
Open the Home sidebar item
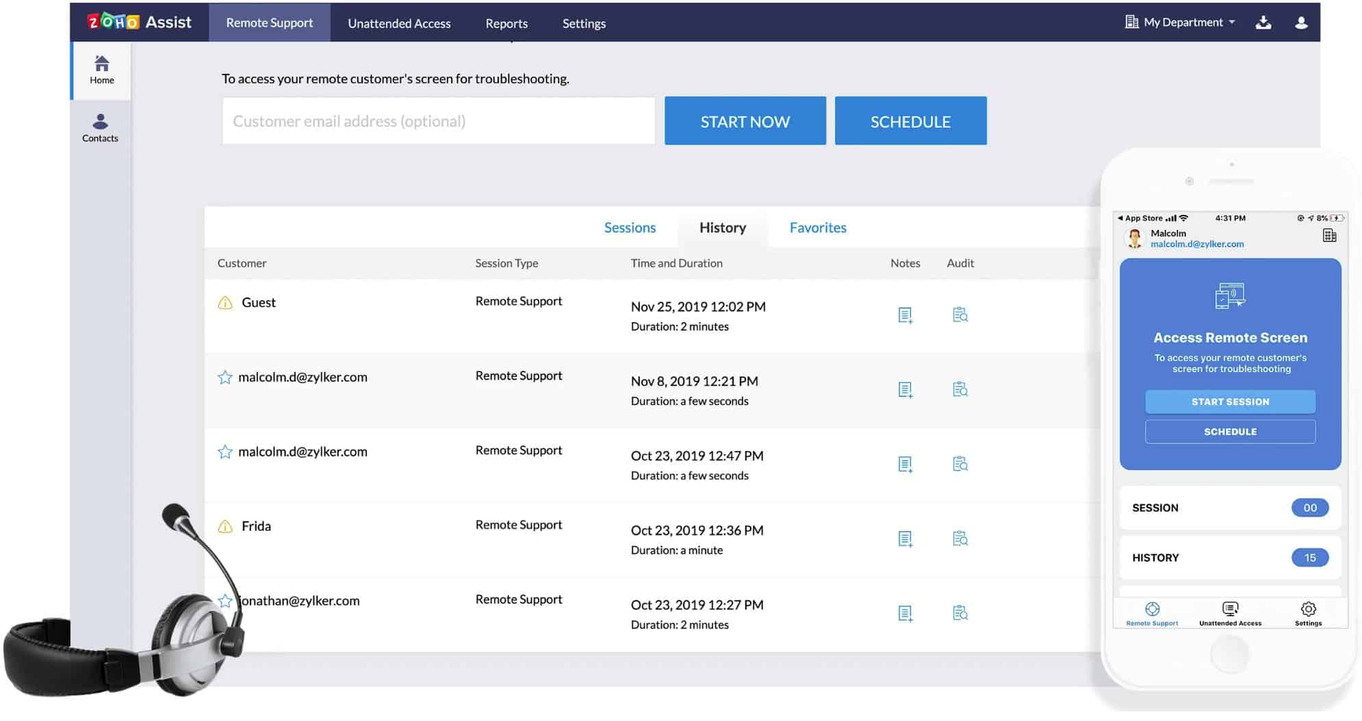coord(101,70)
